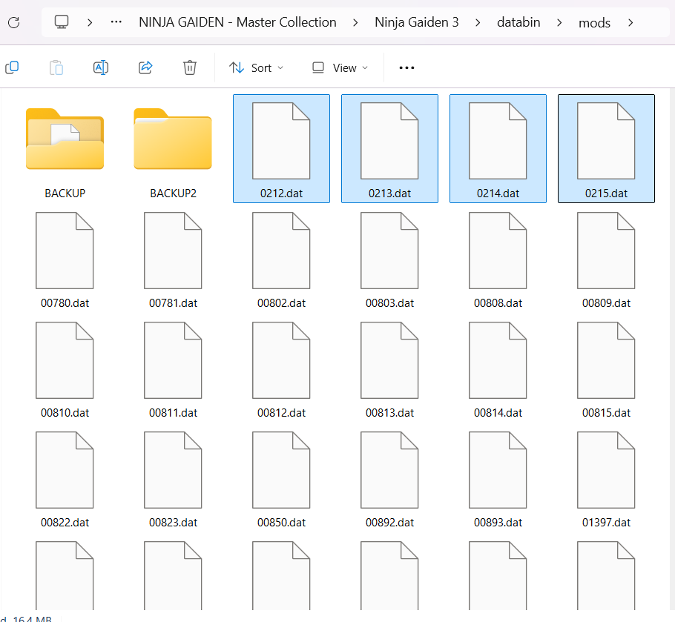The image size is (675, 622).
Task: Select file 00814.dat
Action: tap(498, 369)
